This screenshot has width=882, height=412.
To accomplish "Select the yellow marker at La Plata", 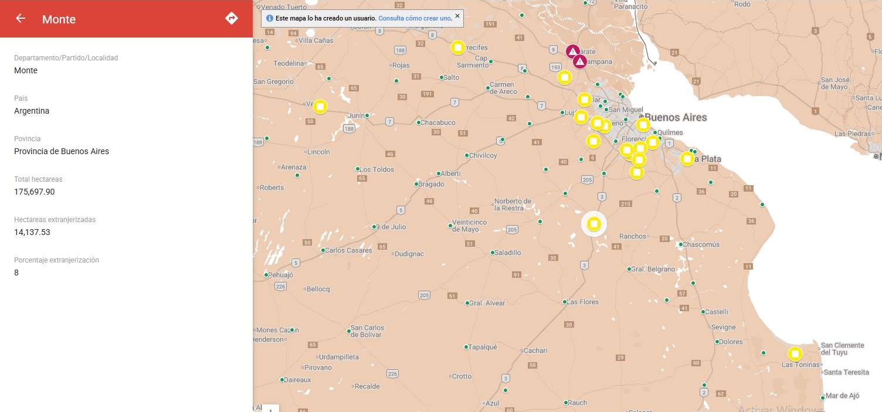I will (687, 159).
